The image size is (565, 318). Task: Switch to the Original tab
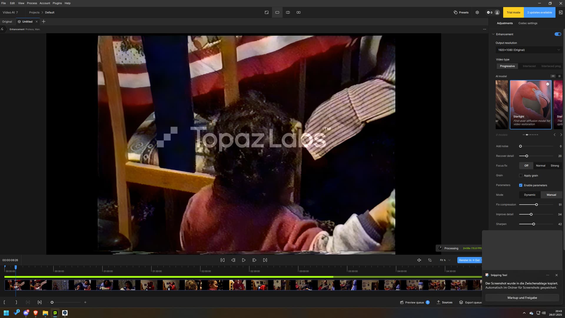pyautogui.click(x=7, y=21)
